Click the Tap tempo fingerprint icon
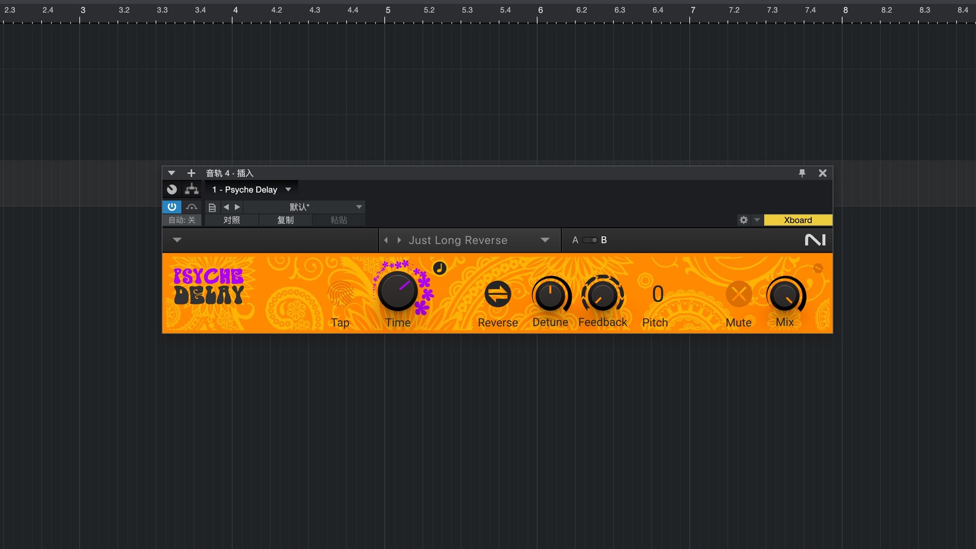The width and height of the screenshot is (976, 549). 340,293
